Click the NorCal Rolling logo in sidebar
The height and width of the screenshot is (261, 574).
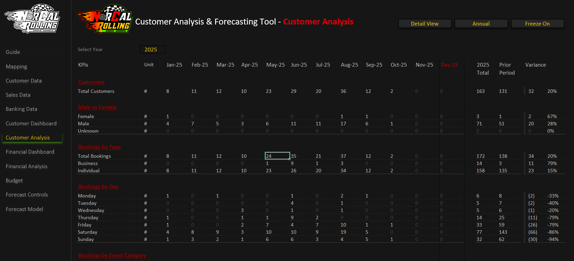pos(32,19)
